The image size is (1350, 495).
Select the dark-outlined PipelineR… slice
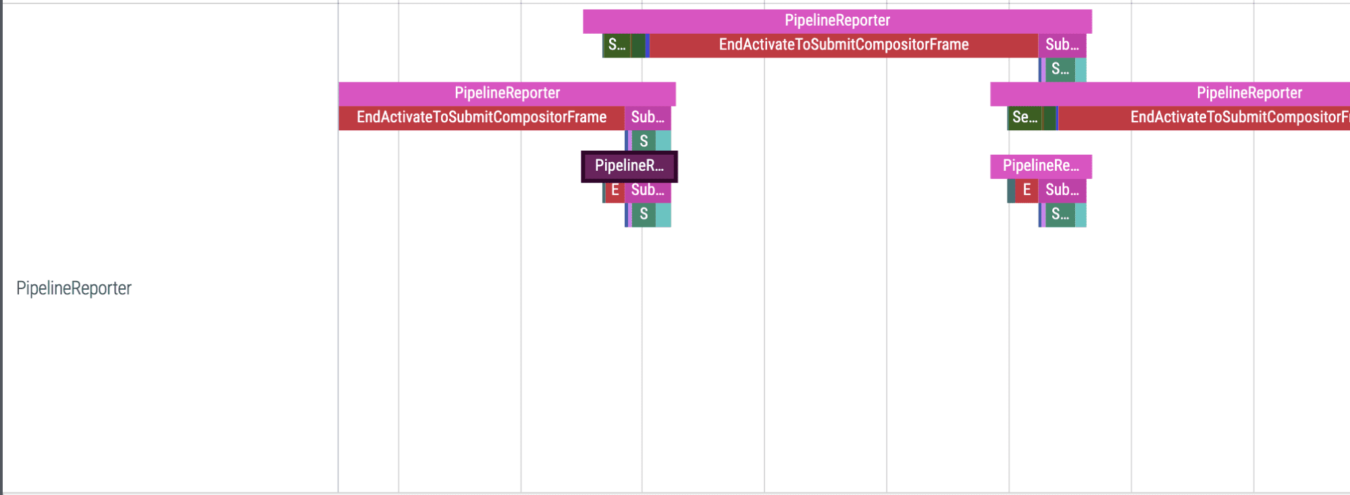(629, 166)
